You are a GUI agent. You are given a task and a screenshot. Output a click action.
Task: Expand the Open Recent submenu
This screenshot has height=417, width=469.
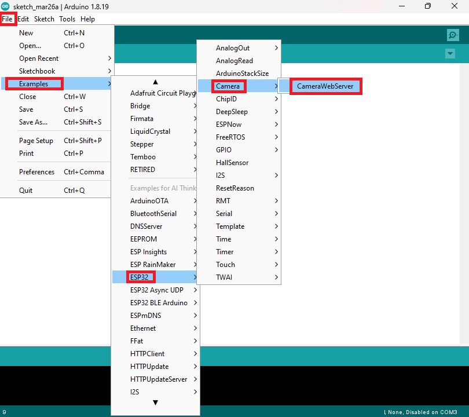click(57, 58)
